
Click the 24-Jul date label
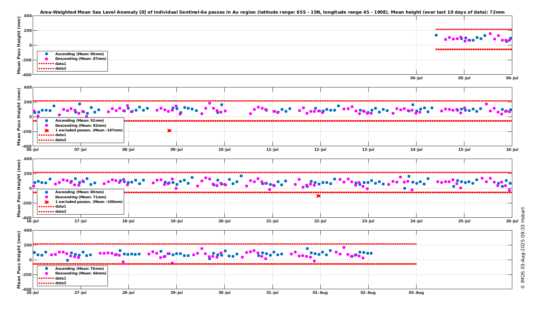click(x=416, y=221)
